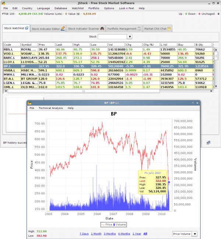The height and width of the screenshot is (239, 221).
Task: Show the 6 Months chart range
Action: [124, 234]
